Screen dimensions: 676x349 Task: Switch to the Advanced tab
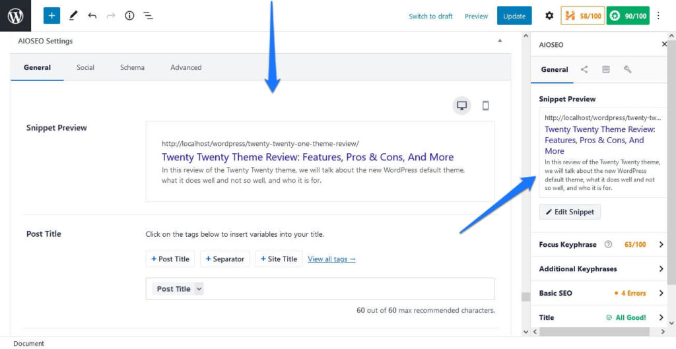(x=186, y=68)
